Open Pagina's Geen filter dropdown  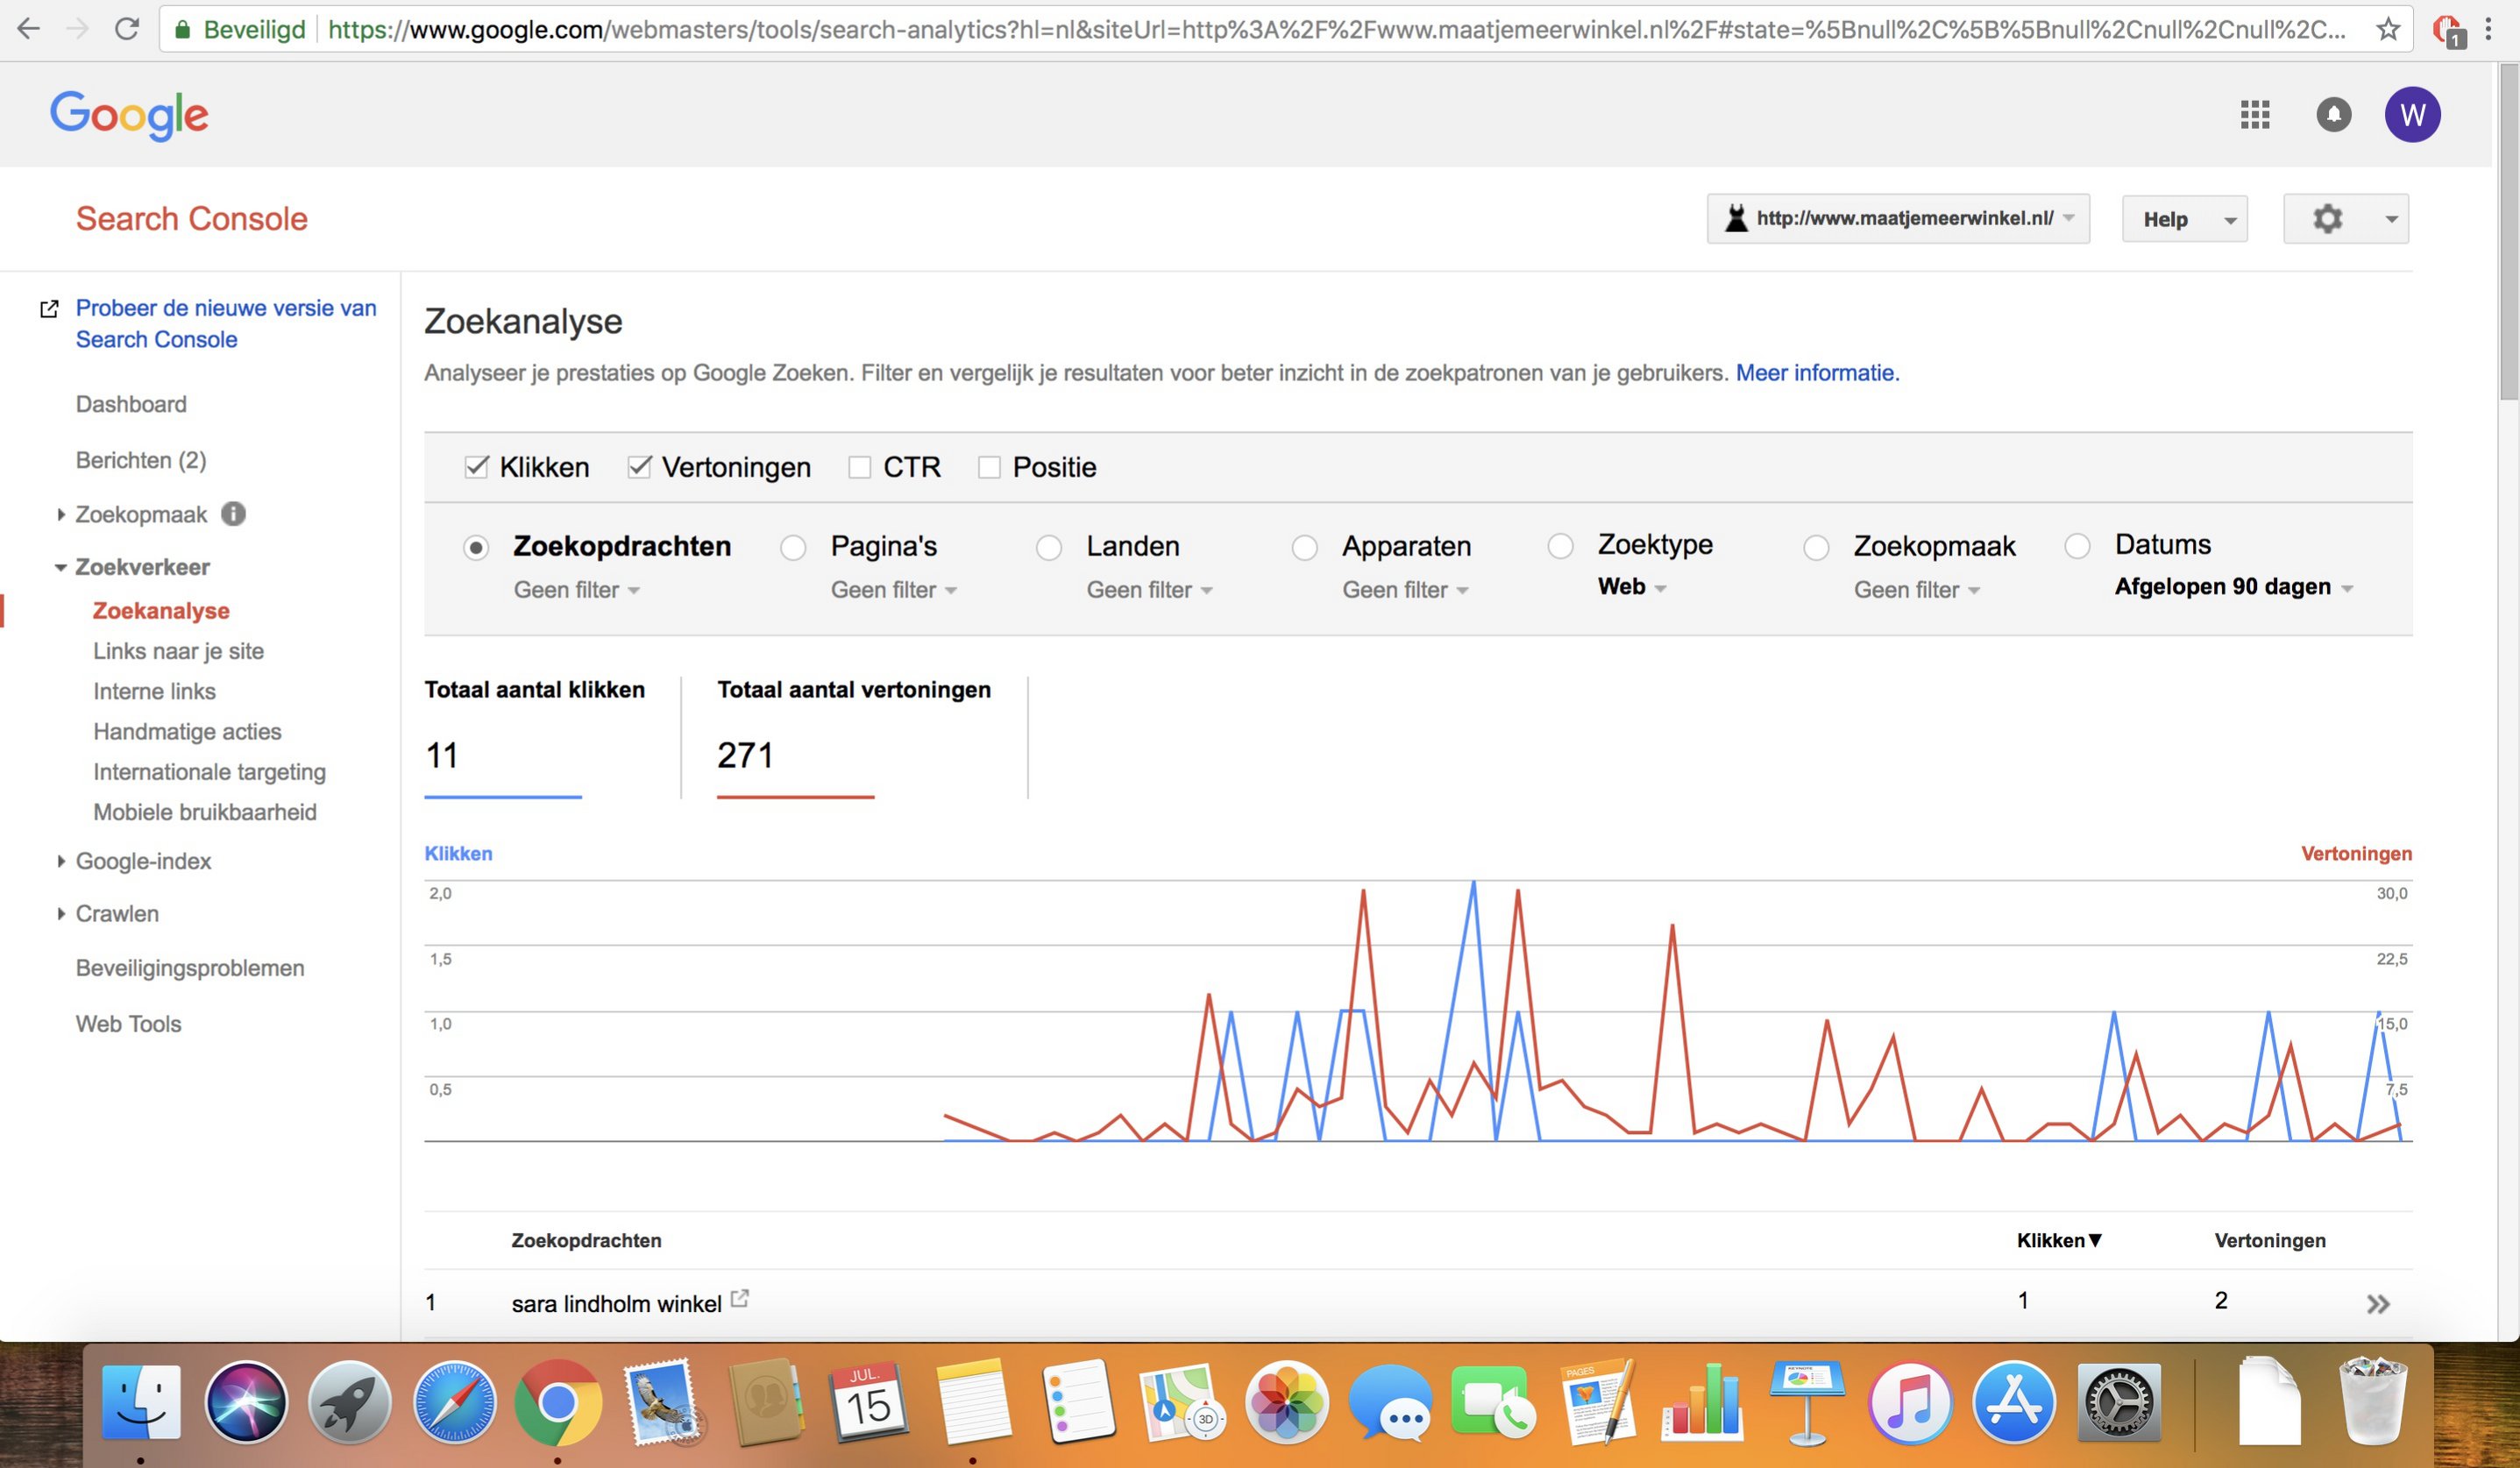click(894, 590)
